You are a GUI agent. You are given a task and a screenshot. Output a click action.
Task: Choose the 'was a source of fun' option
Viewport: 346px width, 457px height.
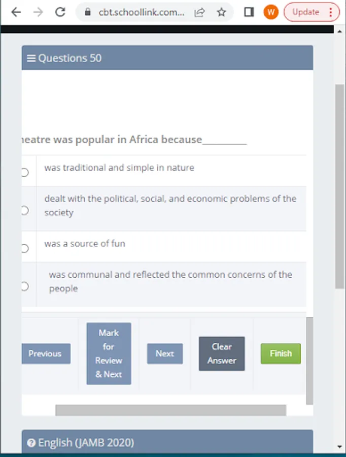(x=24, y=248)
